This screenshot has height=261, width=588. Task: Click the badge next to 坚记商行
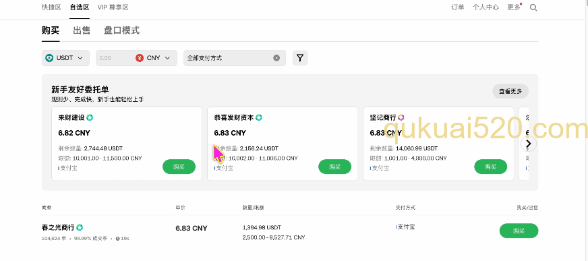coord(401,117)
